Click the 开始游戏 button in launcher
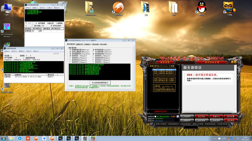The image size is (252, 141). coord(187,116)
